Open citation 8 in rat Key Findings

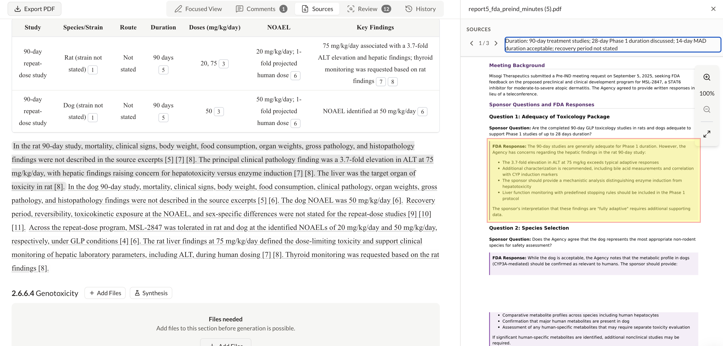(393, 81)
